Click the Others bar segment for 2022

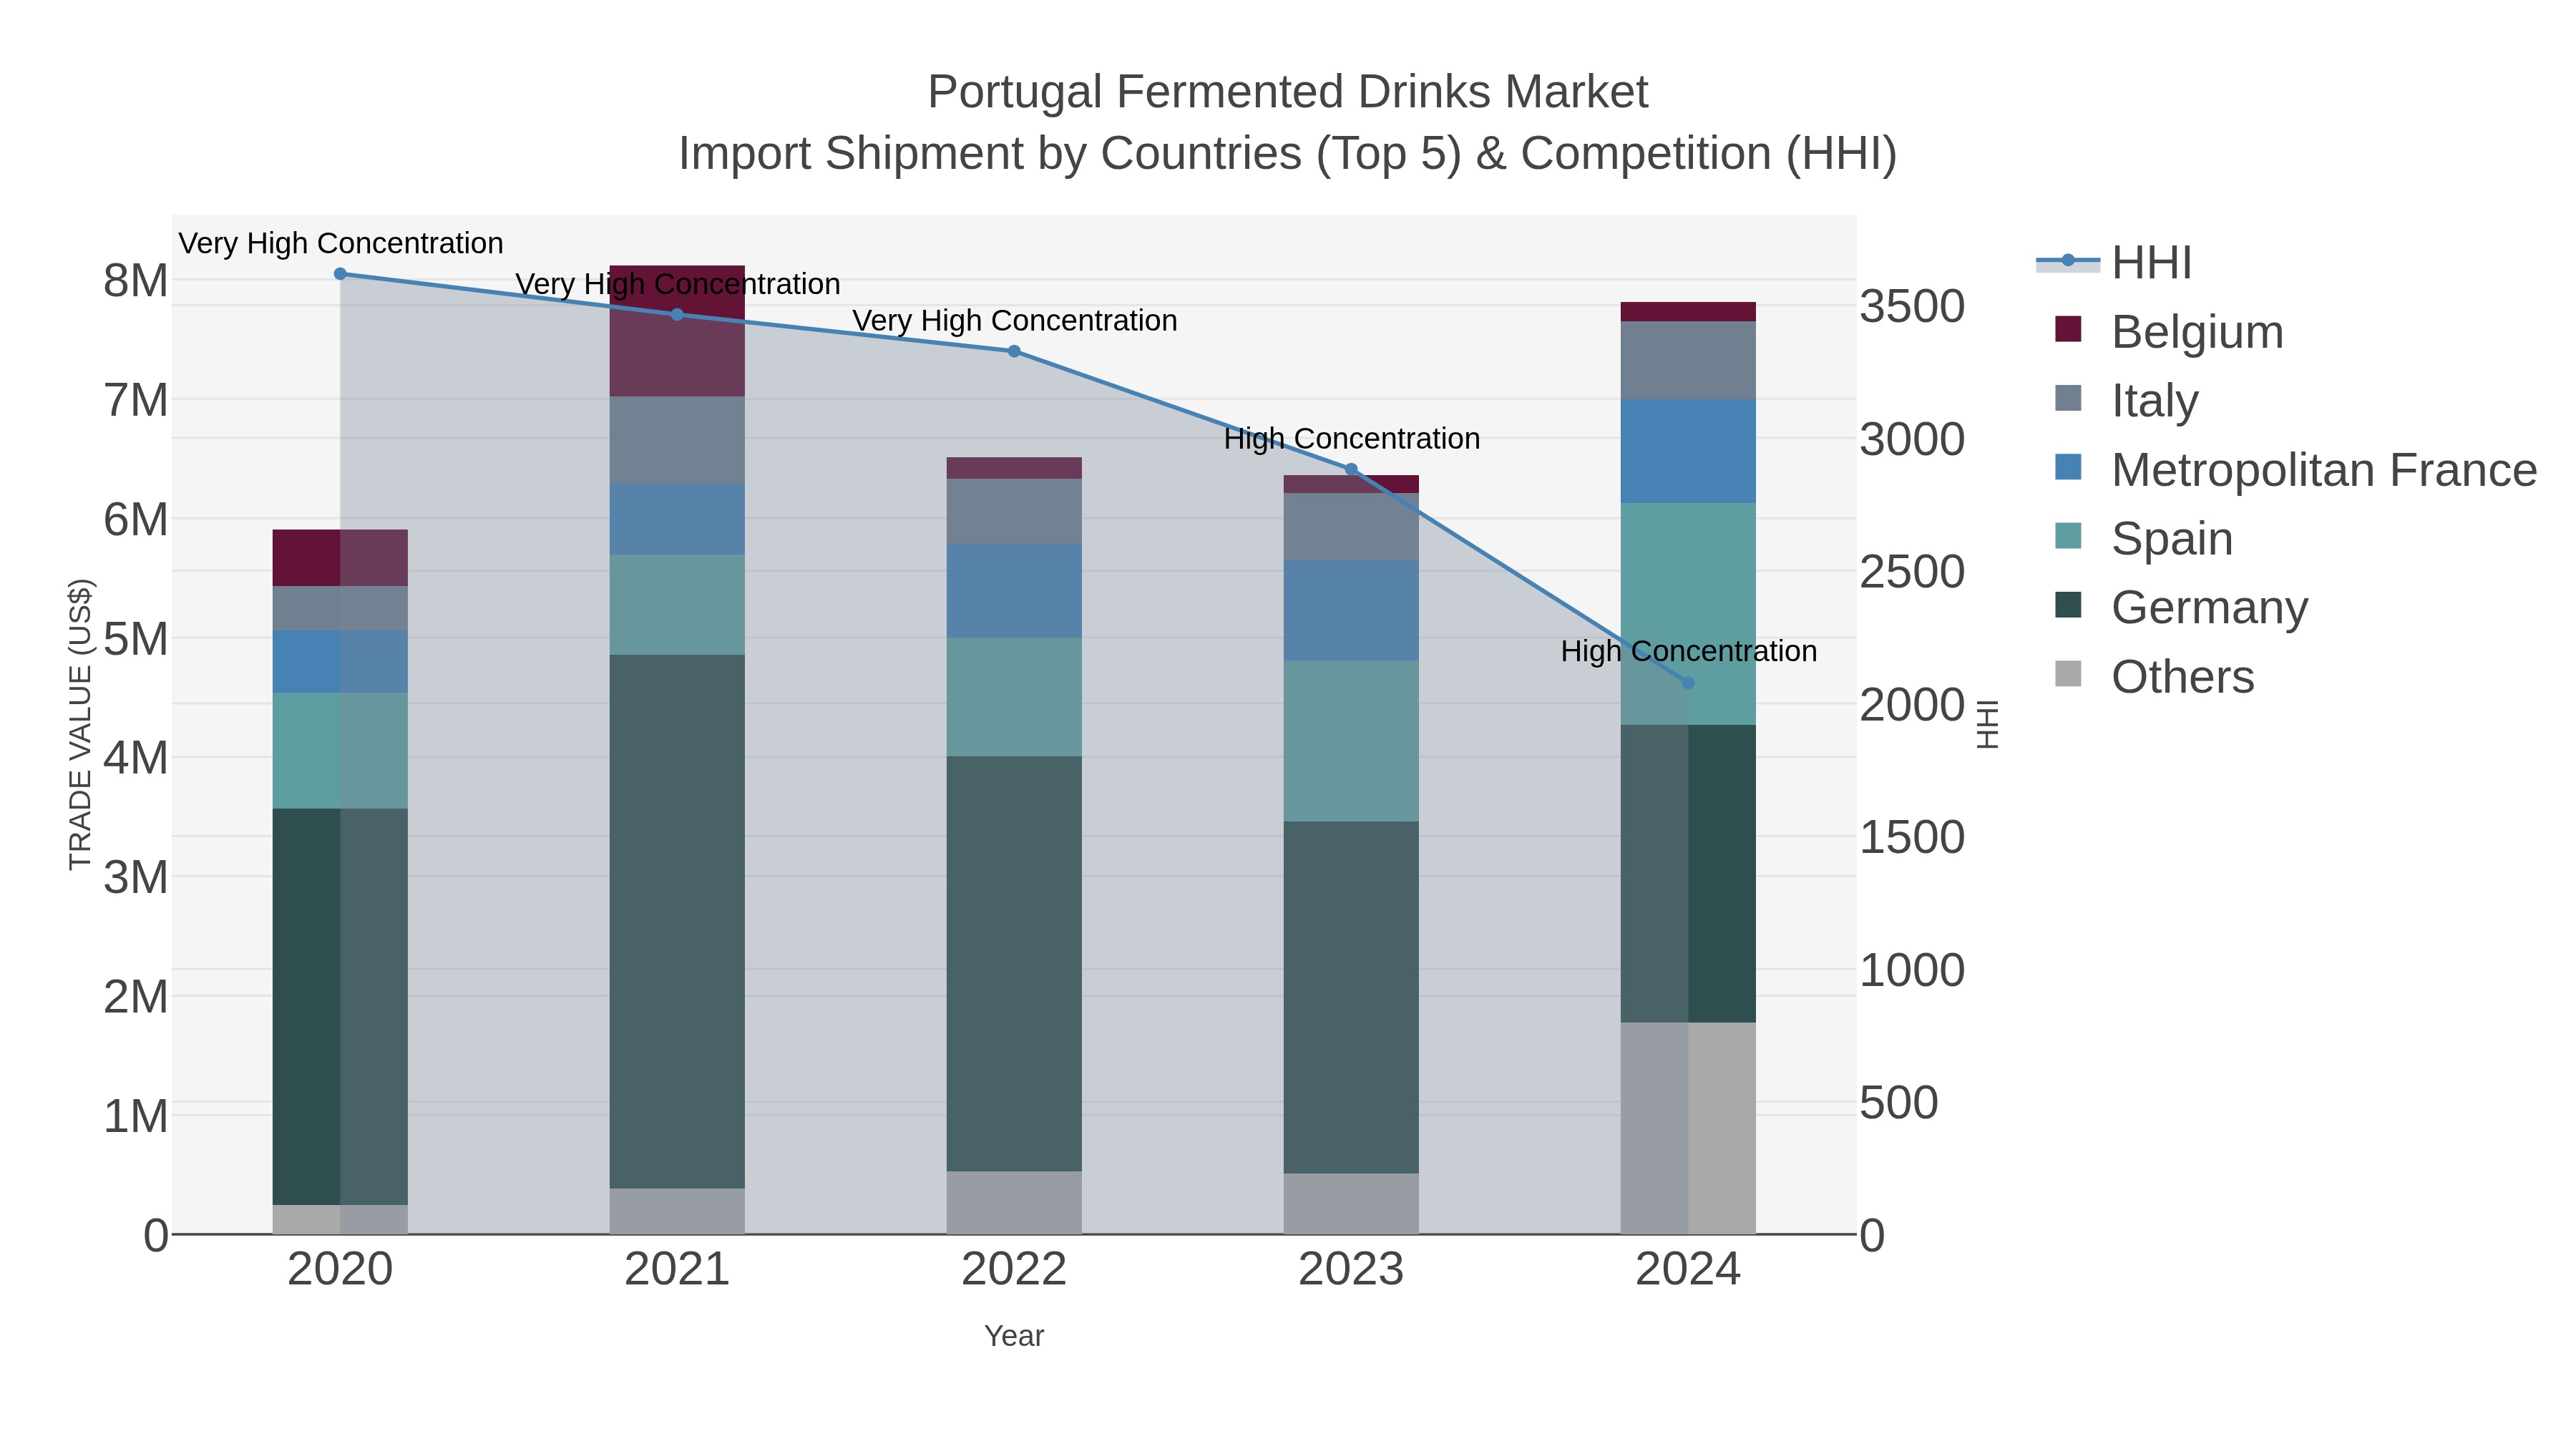[1014, 1202]
